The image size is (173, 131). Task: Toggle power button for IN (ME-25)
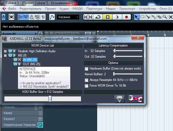click(x=15, y=60)
